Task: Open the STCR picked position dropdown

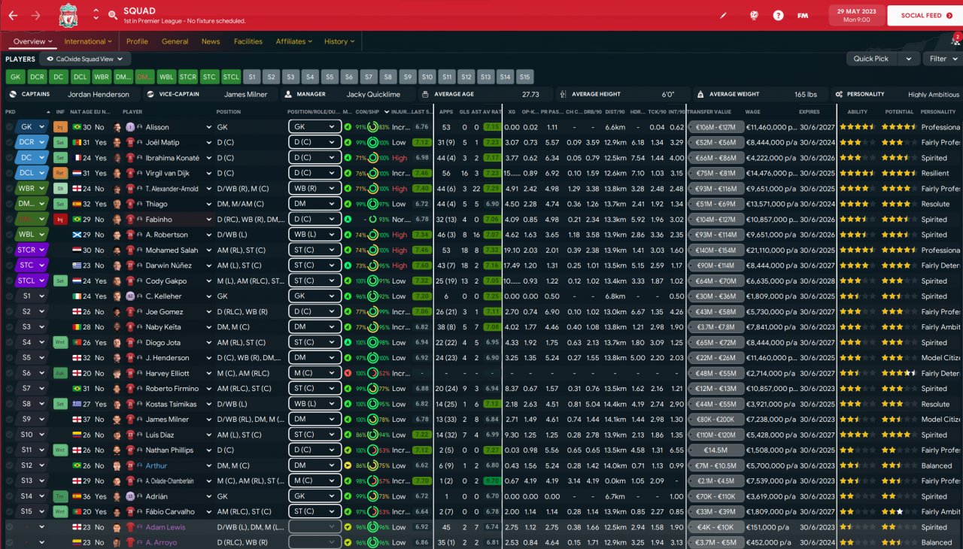Action: tap(31, 250)
